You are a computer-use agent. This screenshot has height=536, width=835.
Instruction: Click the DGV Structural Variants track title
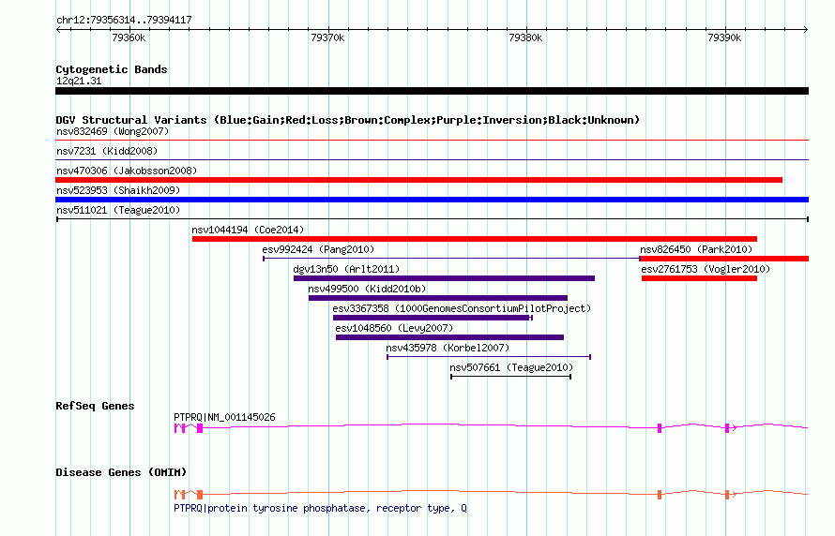tap(347, 120)
